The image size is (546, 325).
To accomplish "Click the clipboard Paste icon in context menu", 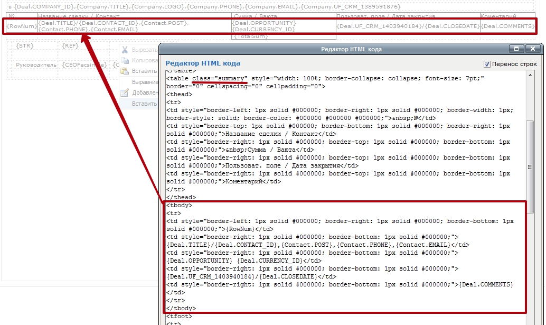I will click(x=125, y=71).
